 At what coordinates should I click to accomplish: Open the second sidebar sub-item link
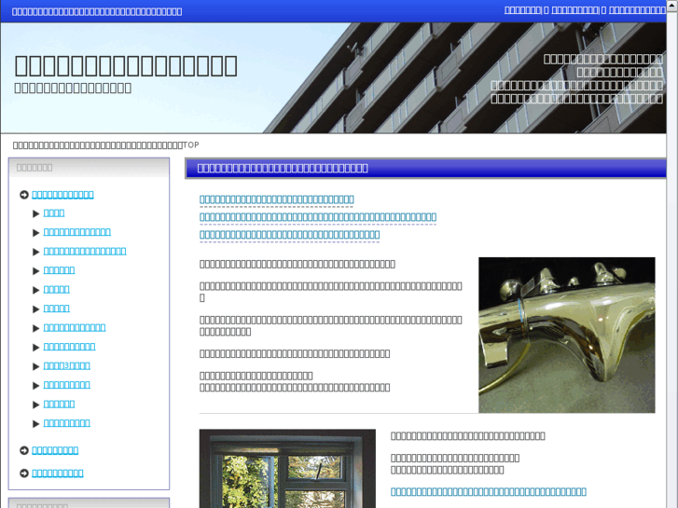[x=77, y=232]
